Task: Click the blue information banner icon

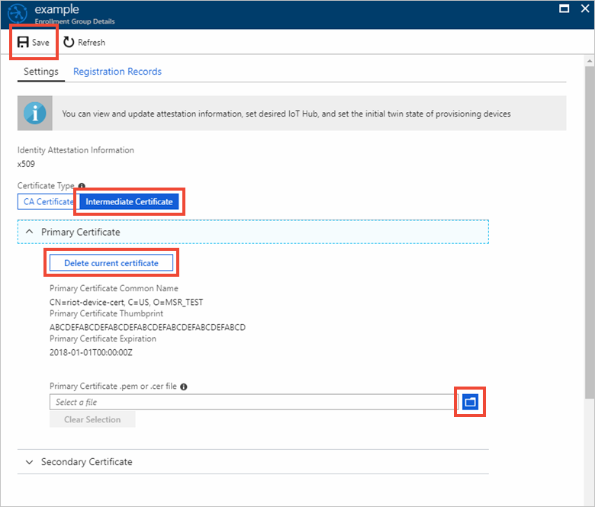Action: pos(35,113)
